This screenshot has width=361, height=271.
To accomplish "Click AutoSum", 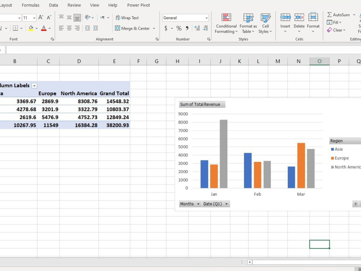I will pyautogui.click(x=339, y=15).
